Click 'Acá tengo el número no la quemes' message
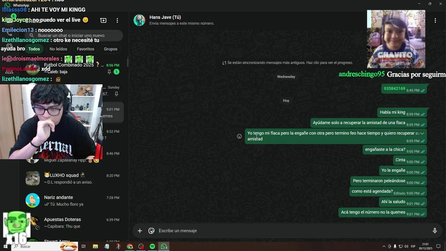This screenshot has height=251, width=446. click(x=383, y=213)
